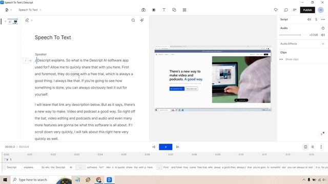Viewport: 328px width, 184px height.
Task: Click the Script dollar-sign icon
Action: 316,19
